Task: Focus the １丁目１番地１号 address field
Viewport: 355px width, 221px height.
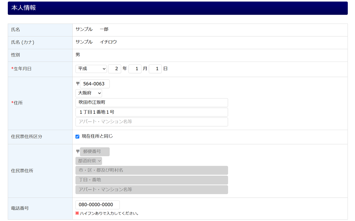Action: pos(151,112)
